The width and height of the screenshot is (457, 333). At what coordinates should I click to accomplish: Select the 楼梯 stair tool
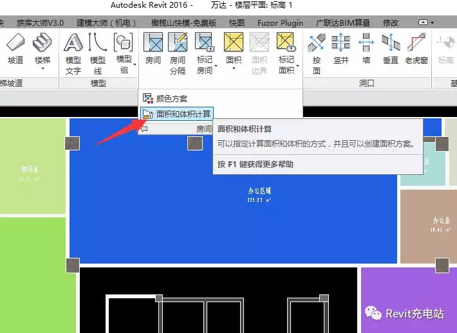pos(42,49)
